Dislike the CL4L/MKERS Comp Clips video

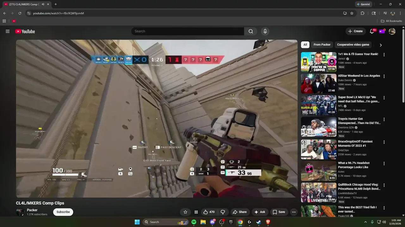point(223,212)
